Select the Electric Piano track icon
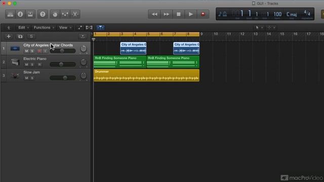 point(15,62)
